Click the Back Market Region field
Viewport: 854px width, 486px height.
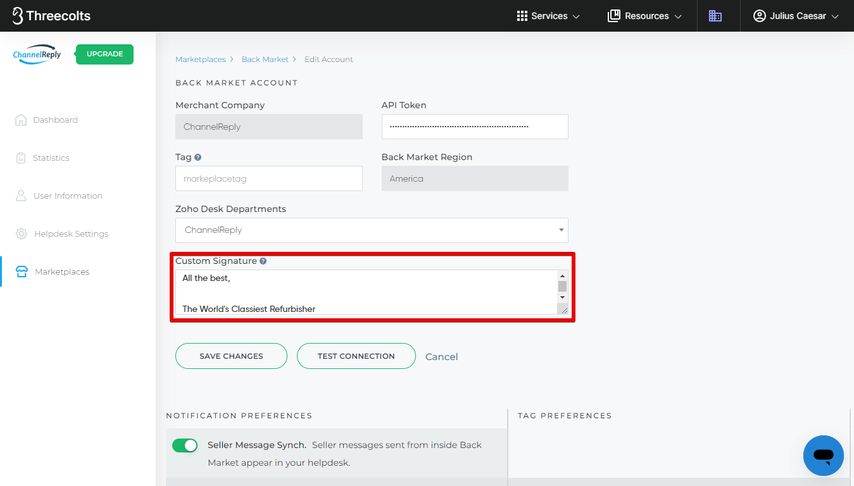[x=475, y=178]
